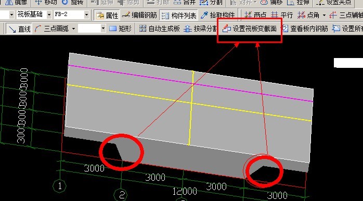The image size is (363, 201).
Task: Click 按梁分割 split-by-beam tool
Action: click(200, 28)
